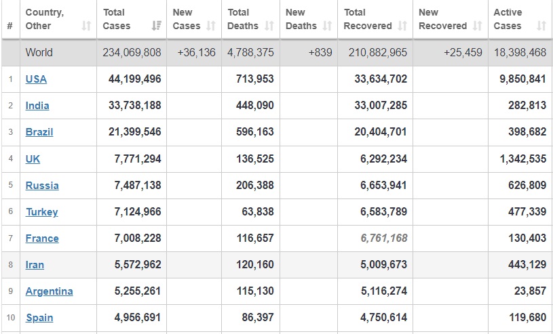Open the Turkey country link

41,212
